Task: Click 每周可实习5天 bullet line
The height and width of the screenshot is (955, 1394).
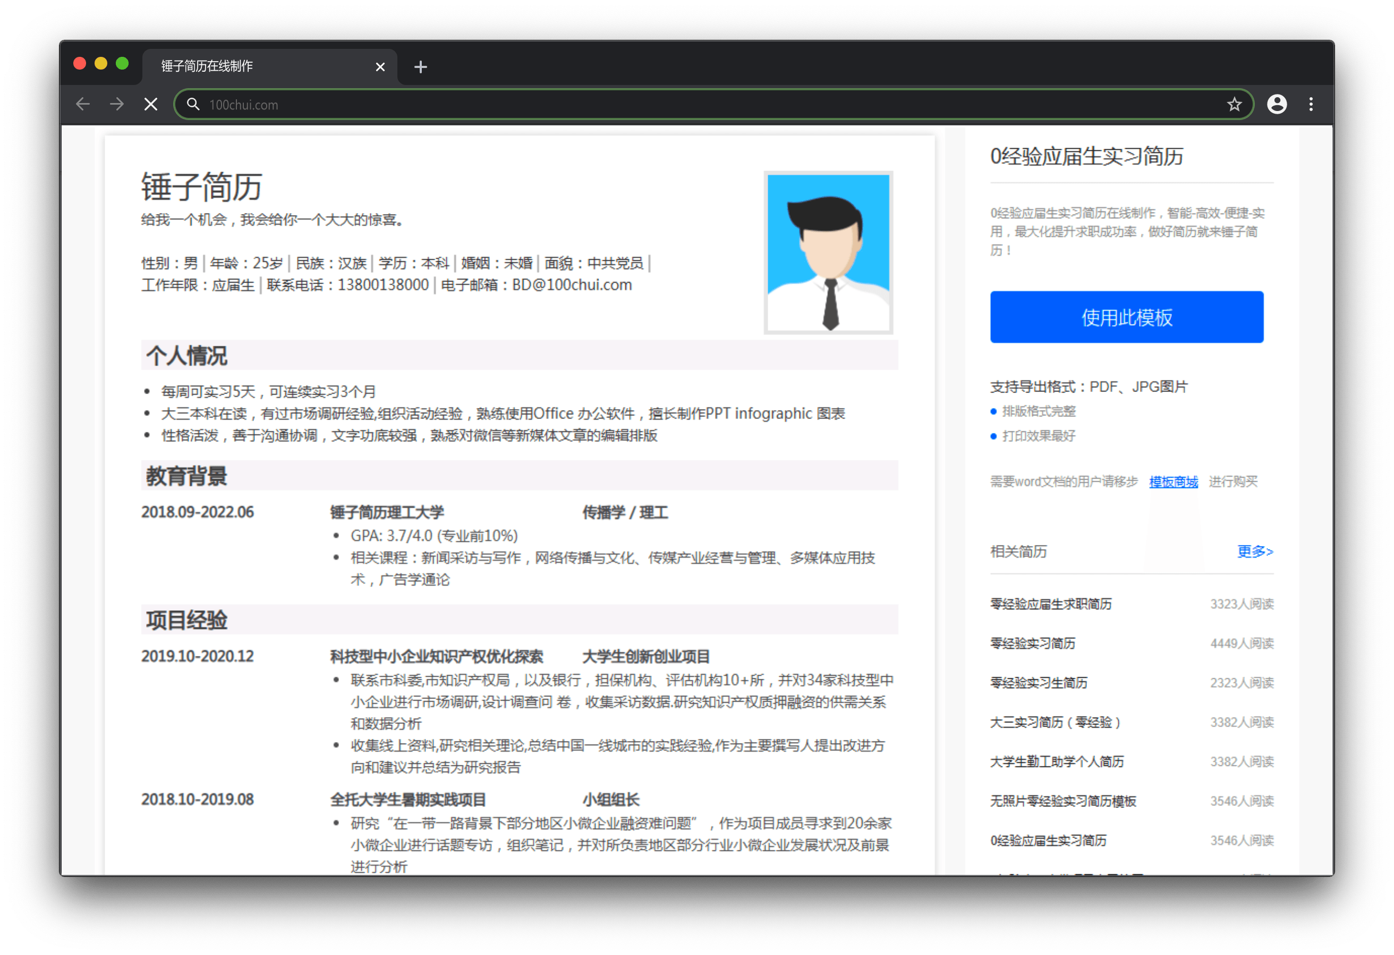Action: pyautogui.click(x=268, y=391)
